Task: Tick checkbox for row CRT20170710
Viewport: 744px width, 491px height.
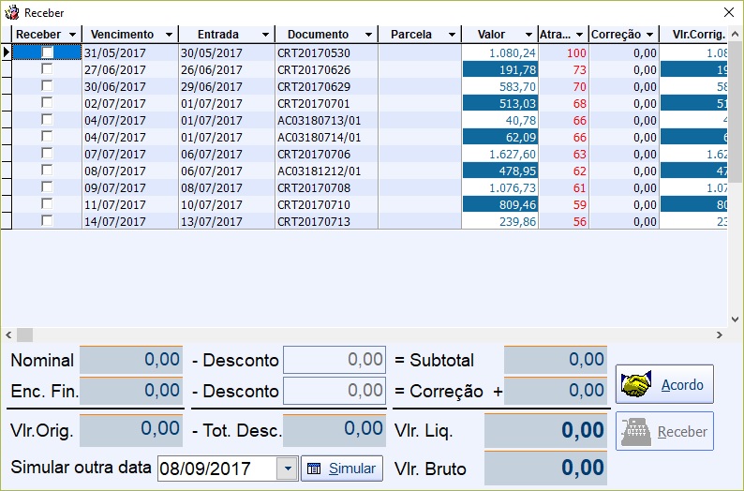Action: click(x=47, y=204)
